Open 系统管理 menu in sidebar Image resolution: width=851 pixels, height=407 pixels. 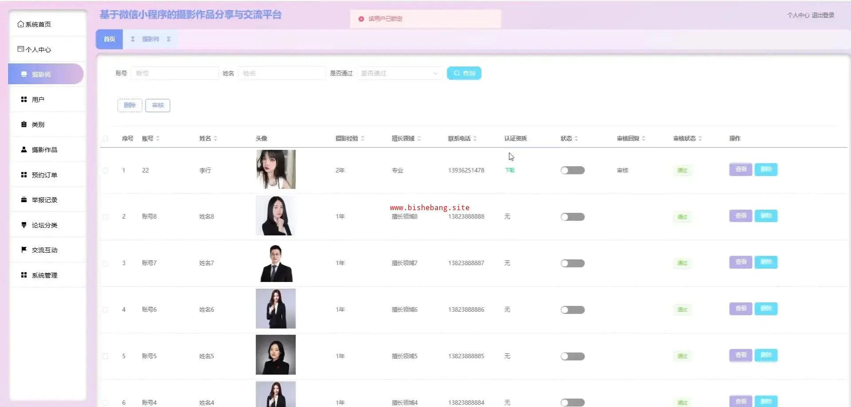coord(44,275)
